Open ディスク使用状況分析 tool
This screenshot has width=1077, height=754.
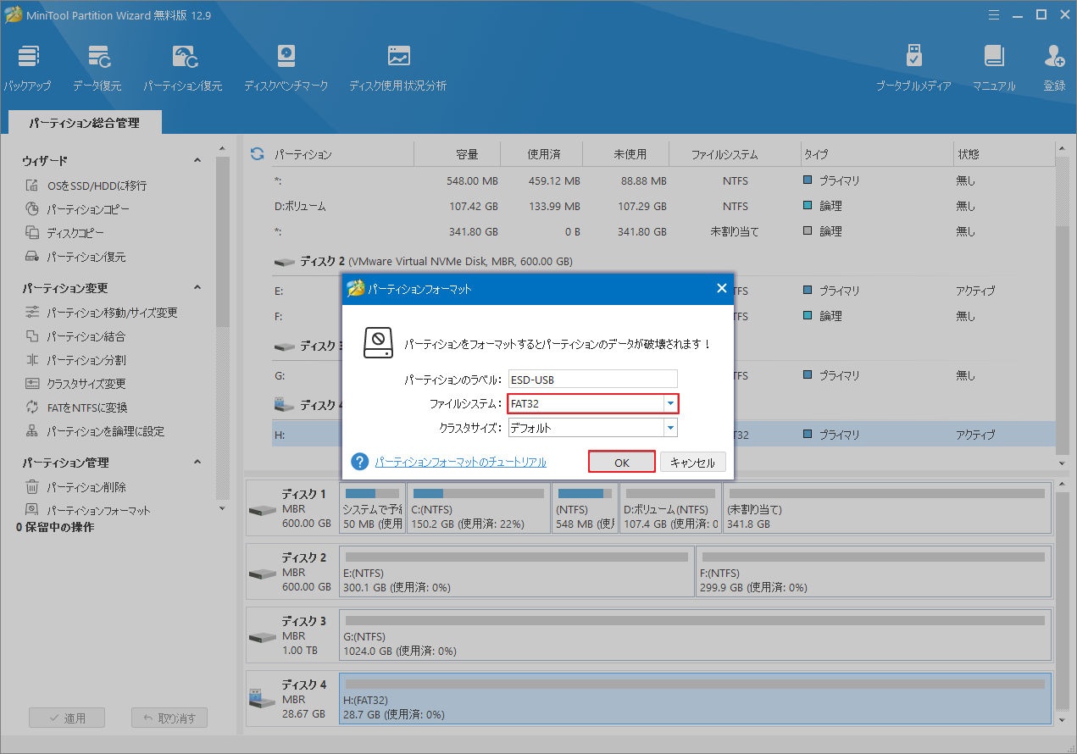pyautogui.click(x=397, y=68)
